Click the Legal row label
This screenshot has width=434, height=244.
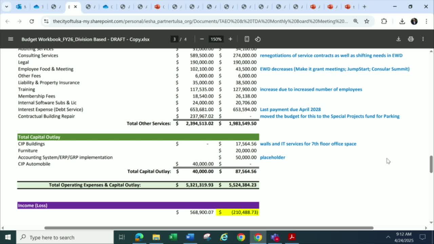tap(23, 62)
